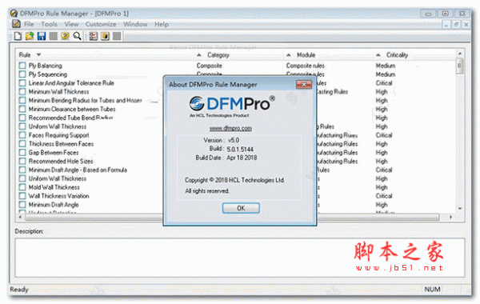Click Composite category of Ply Balancing row
The width and height of the screenshot is (480, 304).
click(209, 66)
